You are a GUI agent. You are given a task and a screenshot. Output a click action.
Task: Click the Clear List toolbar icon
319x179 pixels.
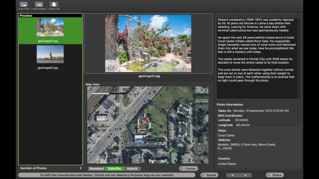[54, 4]
